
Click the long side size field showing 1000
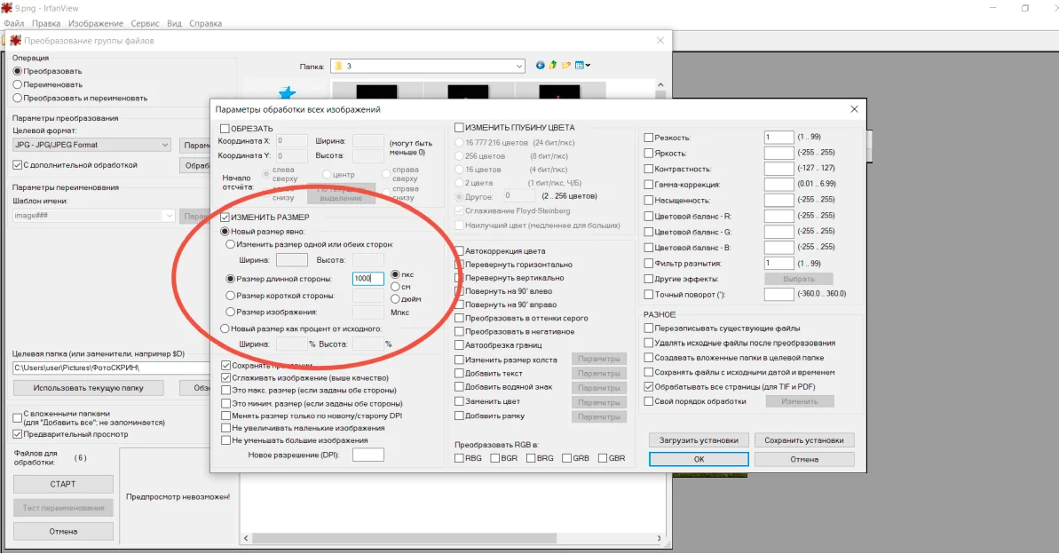click(367, 279)
